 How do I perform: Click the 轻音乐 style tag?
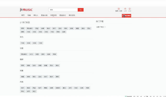tap(58, 88)
